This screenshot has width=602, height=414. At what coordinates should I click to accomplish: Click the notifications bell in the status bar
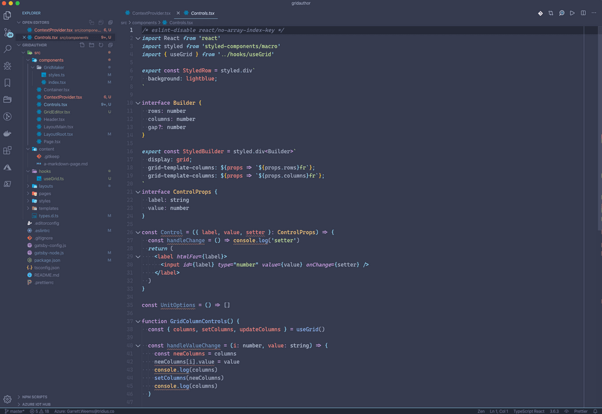pyautogui.click(x=595, y=411)
